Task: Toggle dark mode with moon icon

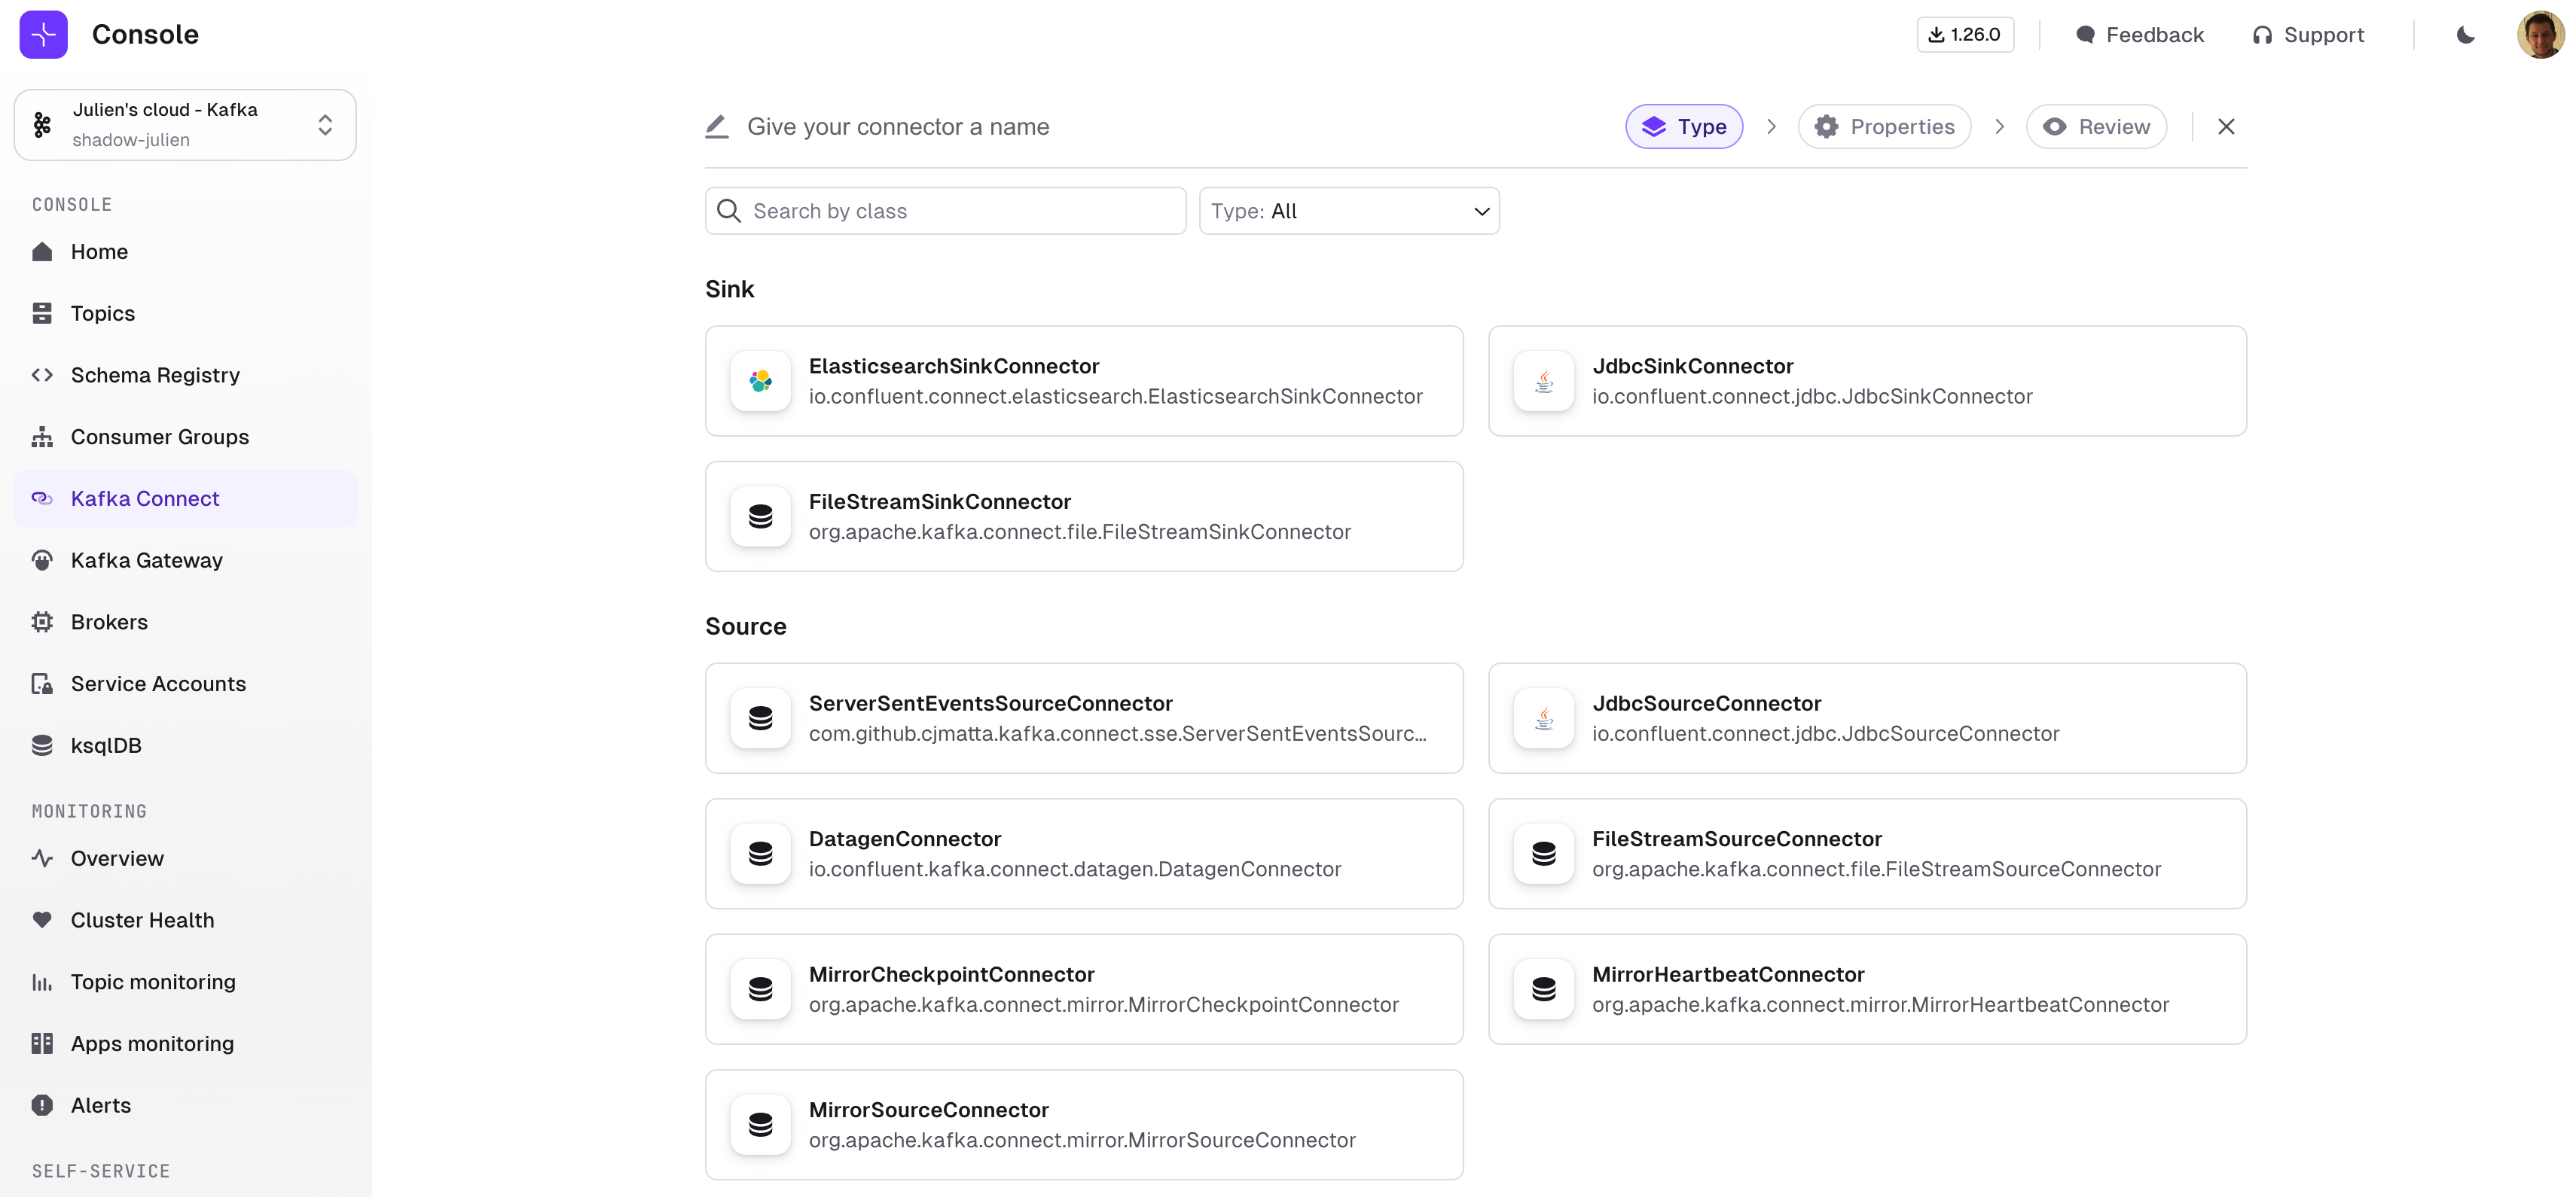Action: click(x=2466, y=35)
